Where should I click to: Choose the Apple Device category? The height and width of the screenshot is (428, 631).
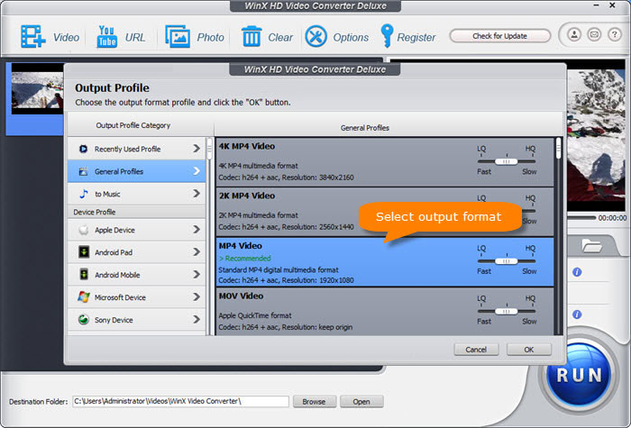pos(137,230)
